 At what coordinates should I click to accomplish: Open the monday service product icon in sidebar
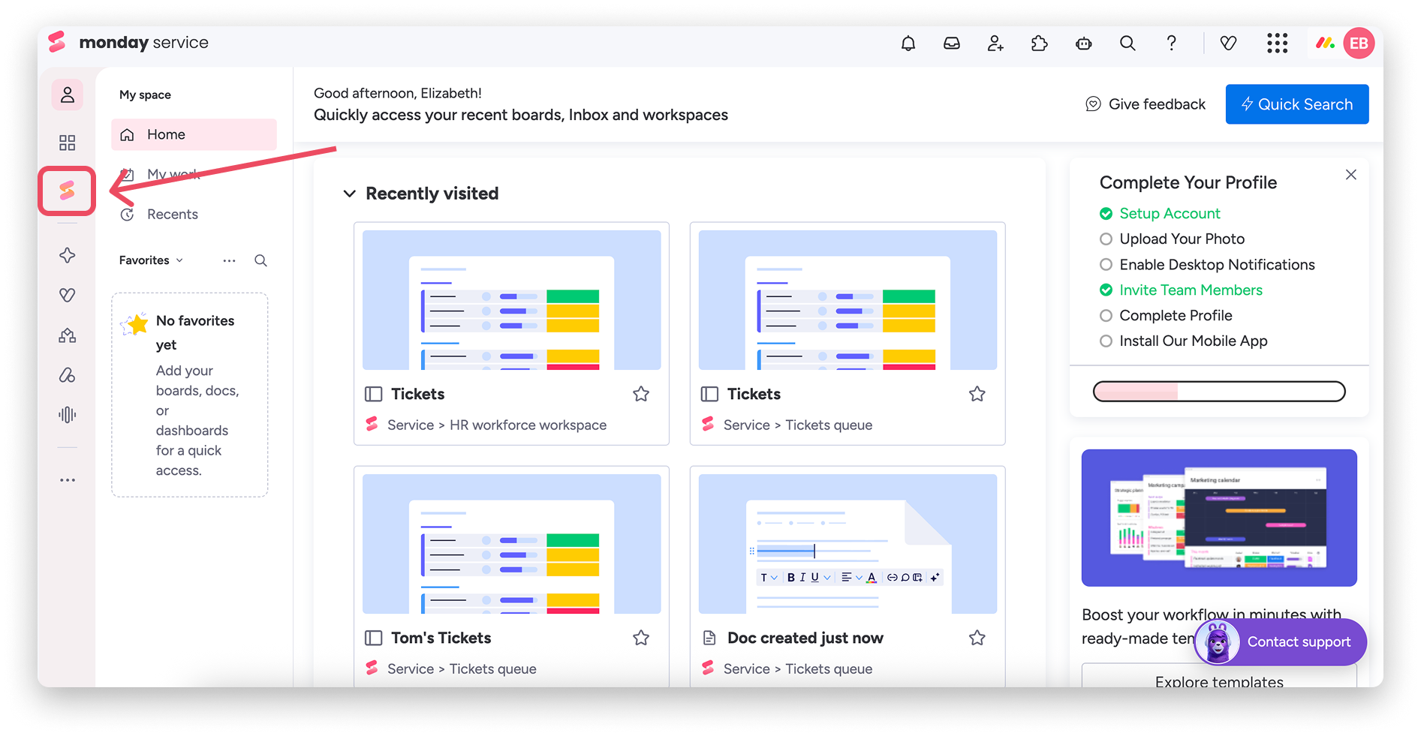pos(67,191)
